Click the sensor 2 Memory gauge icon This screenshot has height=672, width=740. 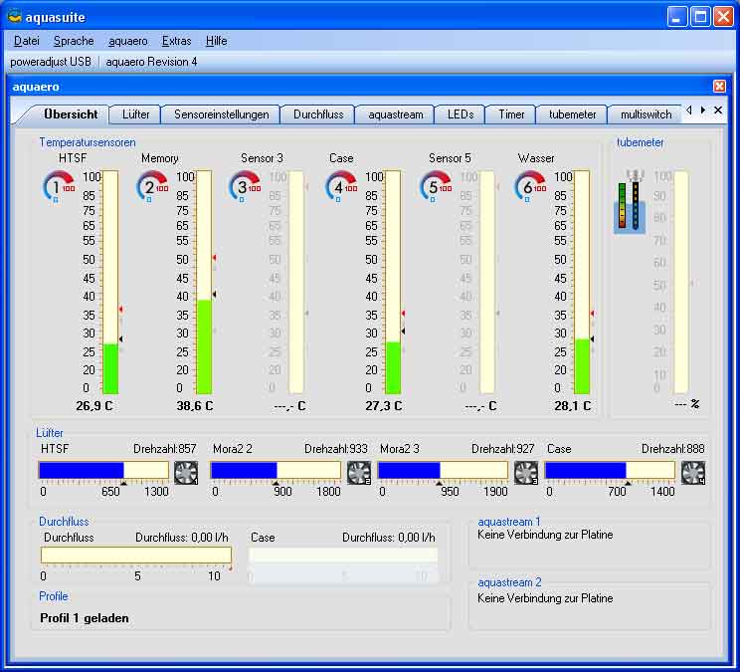pyautogui.click(x=152, y=186)
